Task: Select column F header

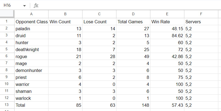Action: [x=201, y=14]
